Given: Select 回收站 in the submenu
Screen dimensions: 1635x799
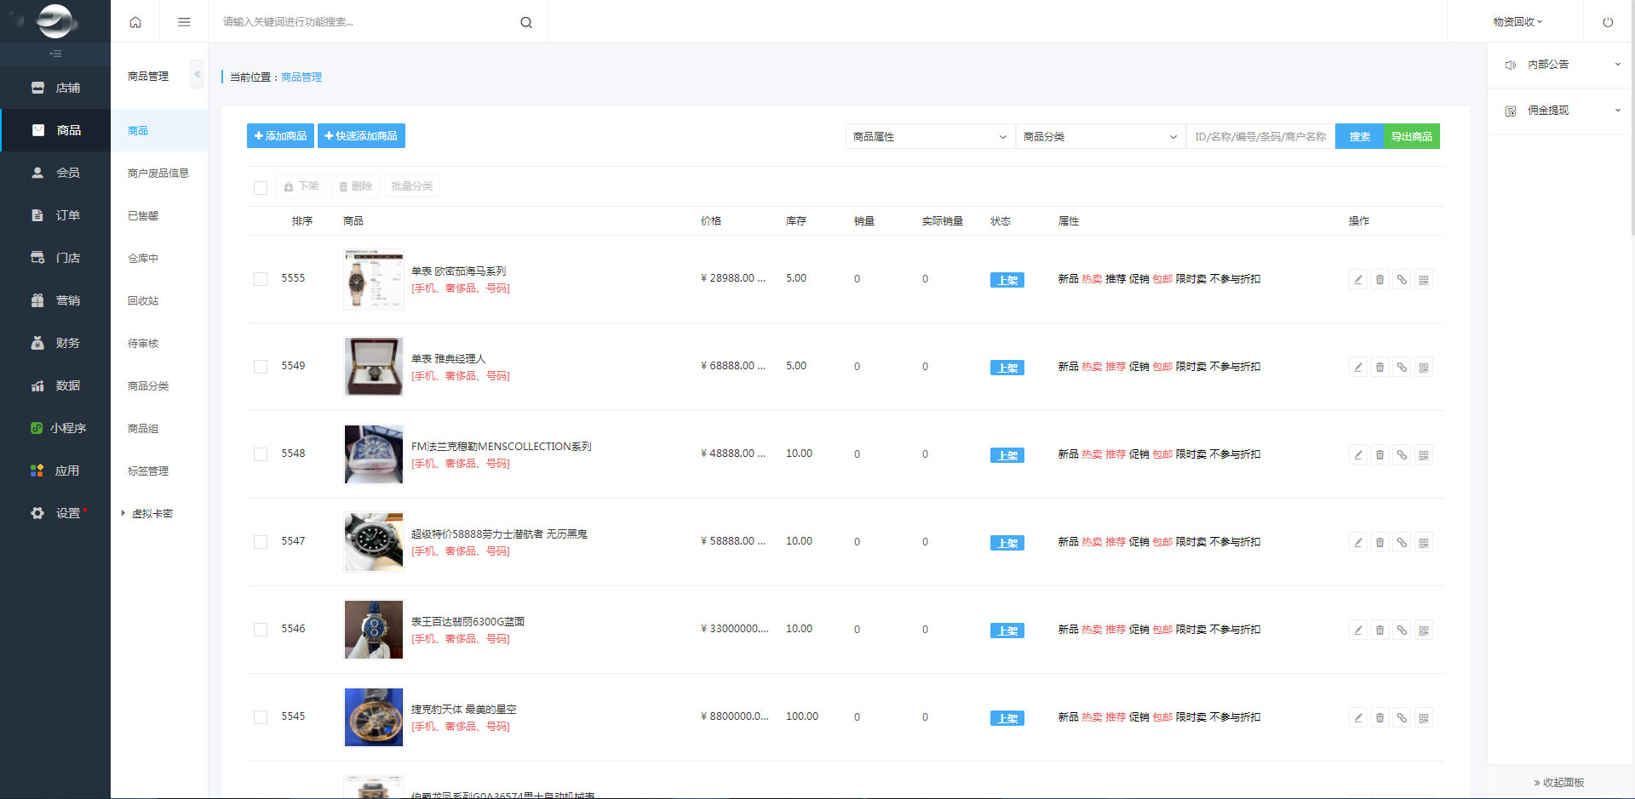Looking at the screenshot, I should [143, 300].
